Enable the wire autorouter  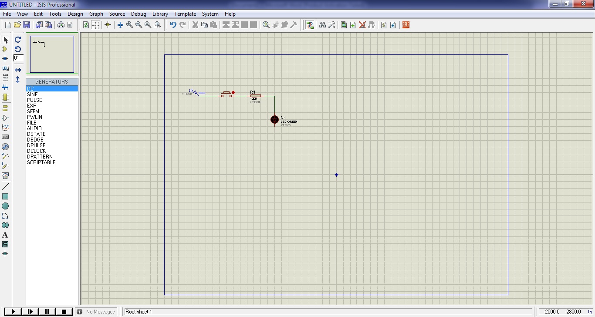point(310,25)
